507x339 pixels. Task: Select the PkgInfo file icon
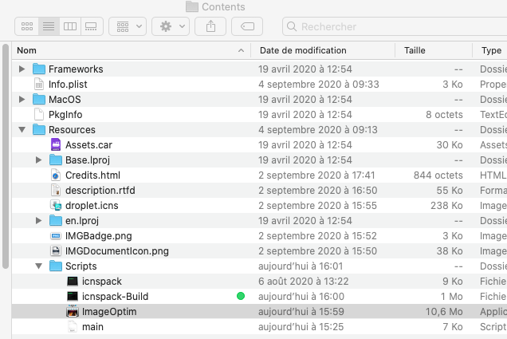click(x=39, y=115)
